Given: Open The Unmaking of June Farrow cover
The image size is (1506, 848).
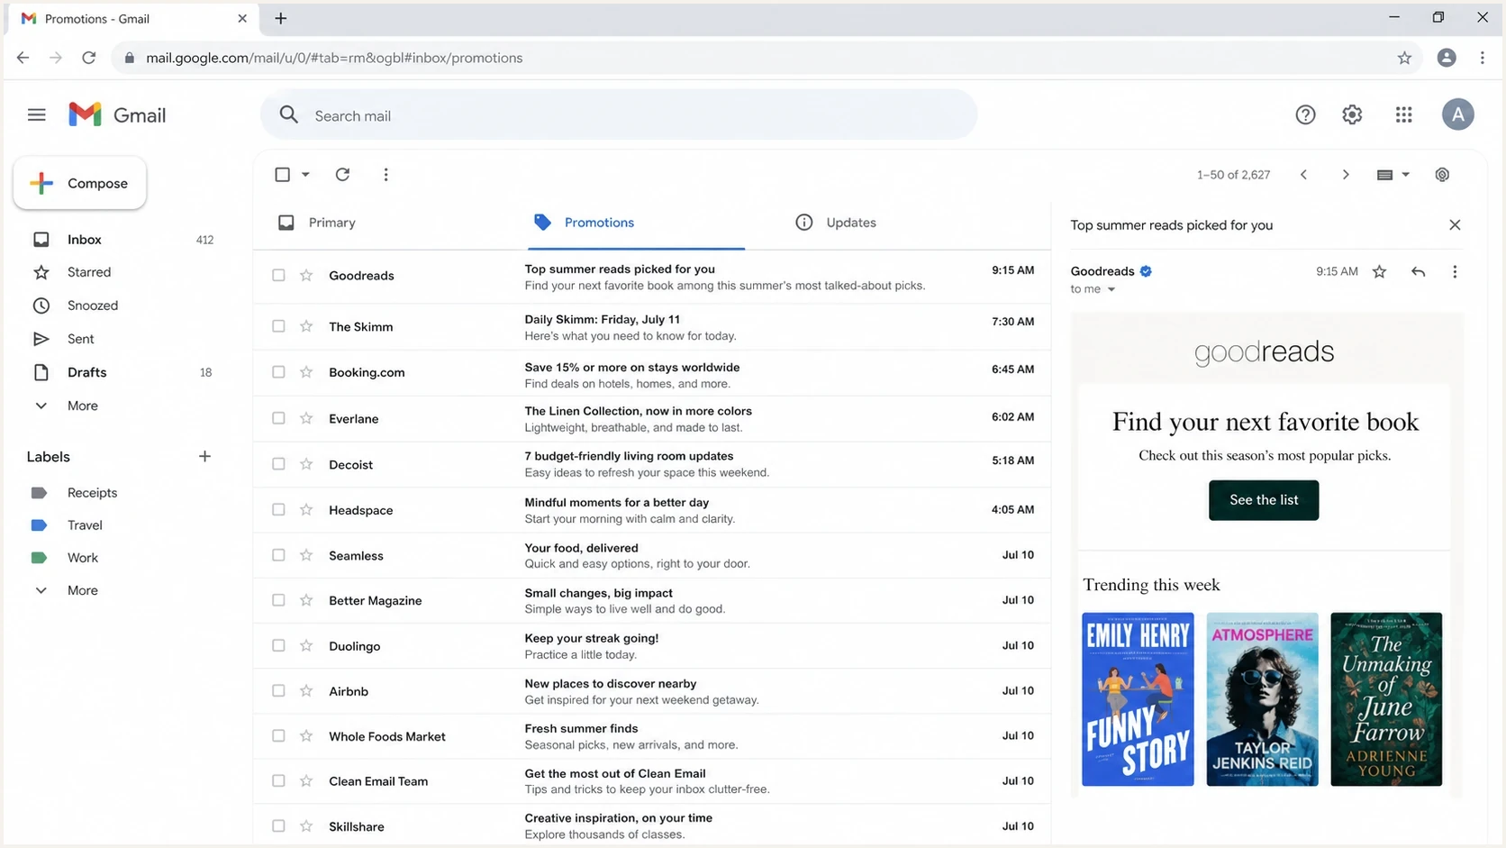Looking at the screenshot, I should tap(1386, 699).
